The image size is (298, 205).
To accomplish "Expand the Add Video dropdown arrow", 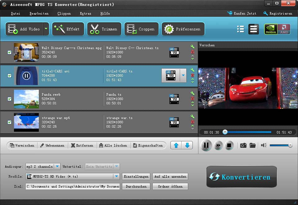I will click(46, 29).
